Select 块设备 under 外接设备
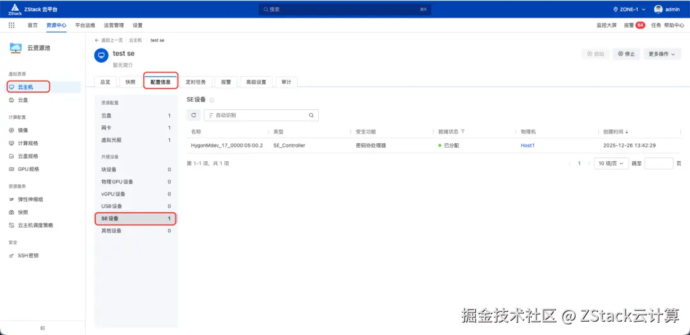The height and width of the screenshot is (335, 690). pos(136,169)
